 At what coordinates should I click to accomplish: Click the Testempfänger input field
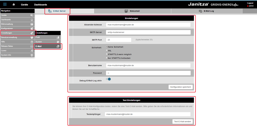coord(148,114)
